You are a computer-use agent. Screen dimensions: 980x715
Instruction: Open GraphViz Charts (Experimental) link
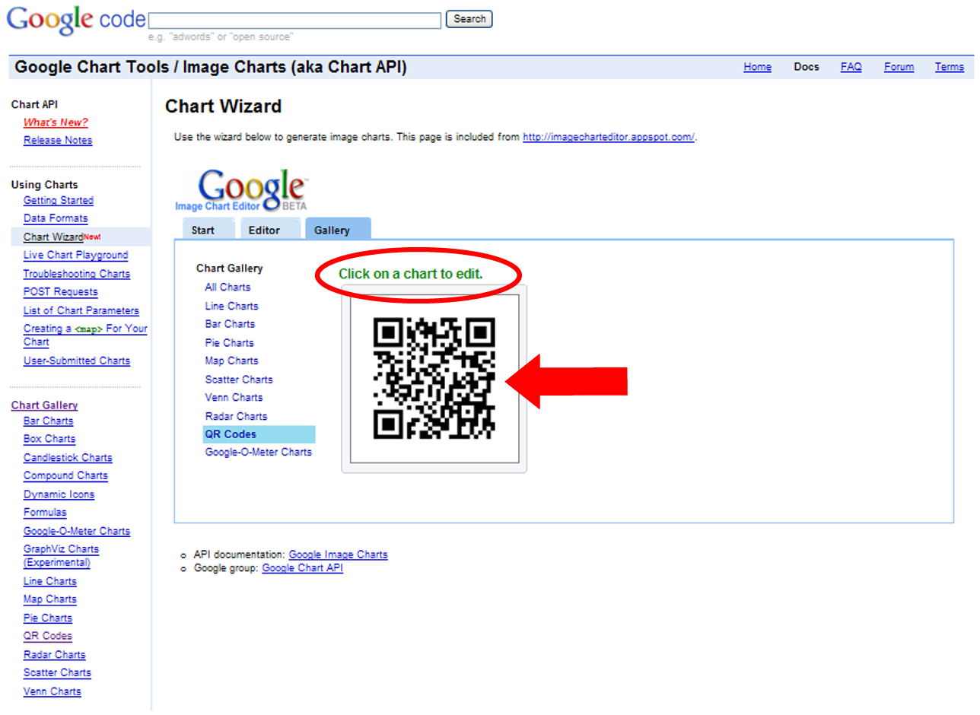pyautogui.click(x=61, y=556)
